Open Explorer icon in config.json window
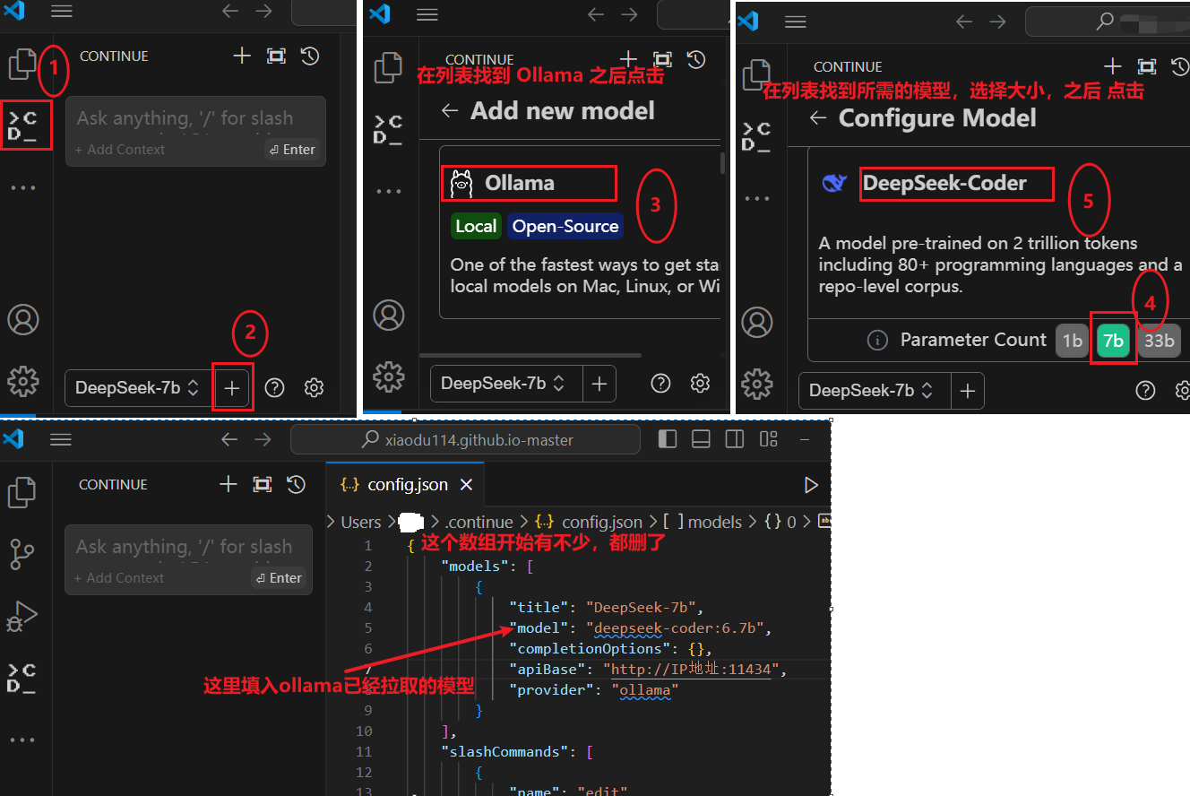The image size is (1190, 796). tap(22, 492)
